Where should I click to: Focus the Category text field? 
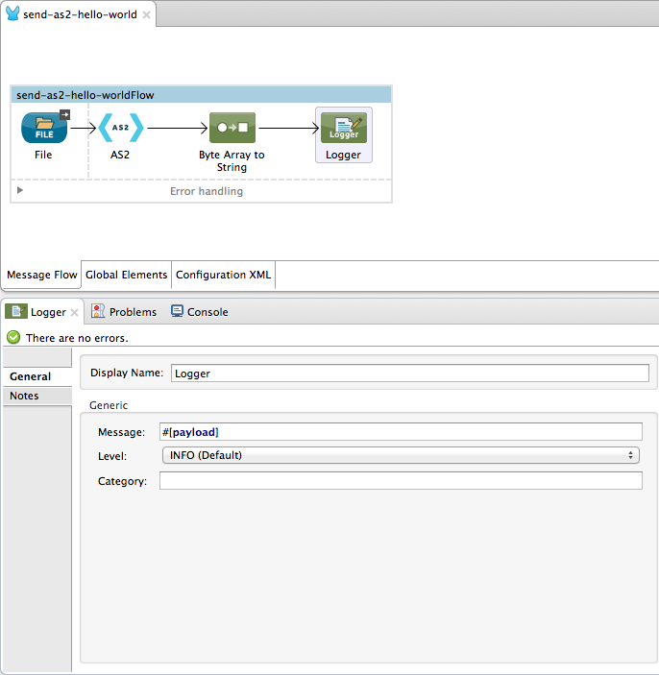pos(401,481)
